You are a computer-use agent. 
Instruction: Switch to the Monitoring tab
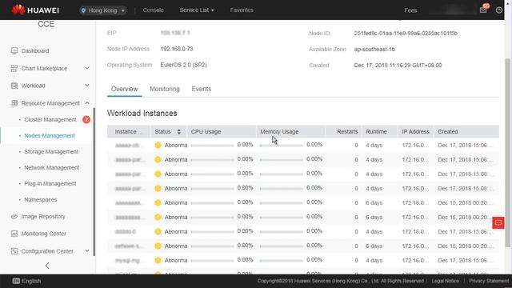coord(165,89)
